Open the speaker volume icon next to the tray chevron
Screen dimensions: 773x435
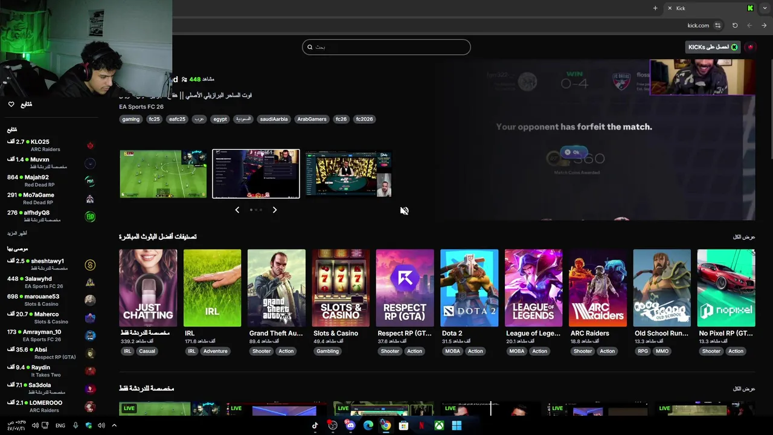(x=101, y=425)
